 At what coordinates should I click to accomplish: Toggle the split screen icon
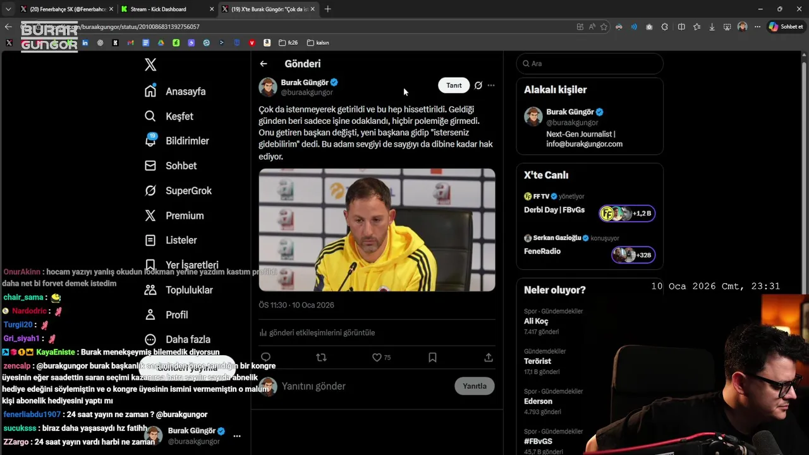tap(681, 27)
